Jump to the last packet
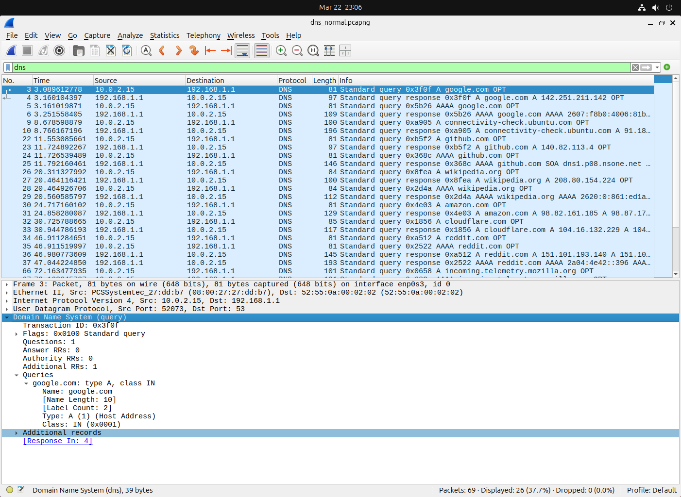The width and height of the screenshot is (681, 497). (x=226, y=50)
